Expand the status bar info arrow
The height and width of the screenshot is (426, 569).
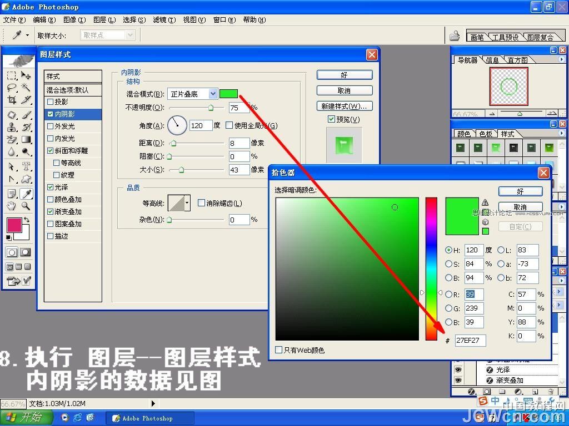pyautogui.click(x=153, y=403)
